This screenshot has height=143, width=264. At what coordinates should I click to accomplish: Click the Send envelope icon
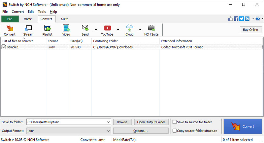pyautogui.click(x=85, y=28)
